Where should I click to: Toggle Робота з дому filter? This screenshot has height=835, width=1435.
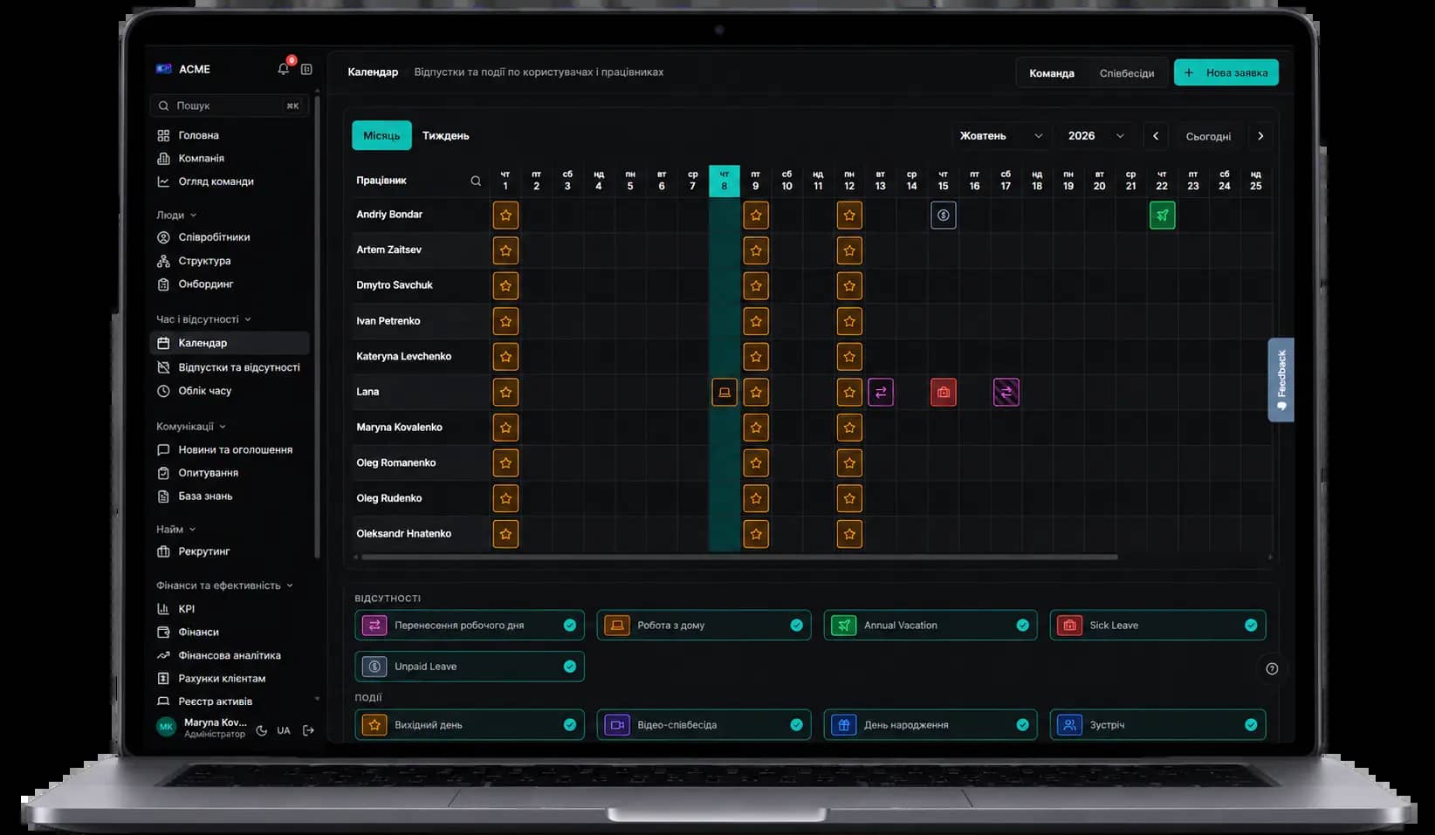(x=704, y=625)
